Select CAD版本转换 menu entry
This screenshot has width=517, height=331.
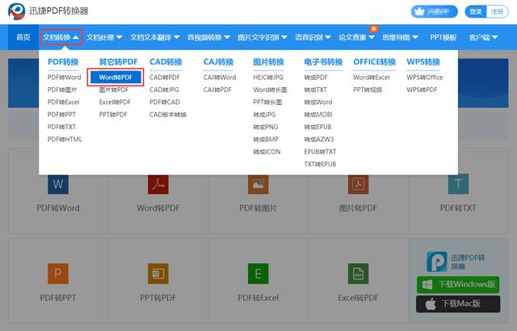[168, 115]
